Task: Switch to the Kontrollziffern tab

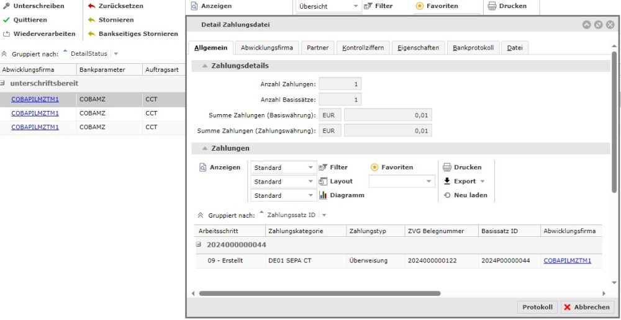Action: (x=363, y=48)
